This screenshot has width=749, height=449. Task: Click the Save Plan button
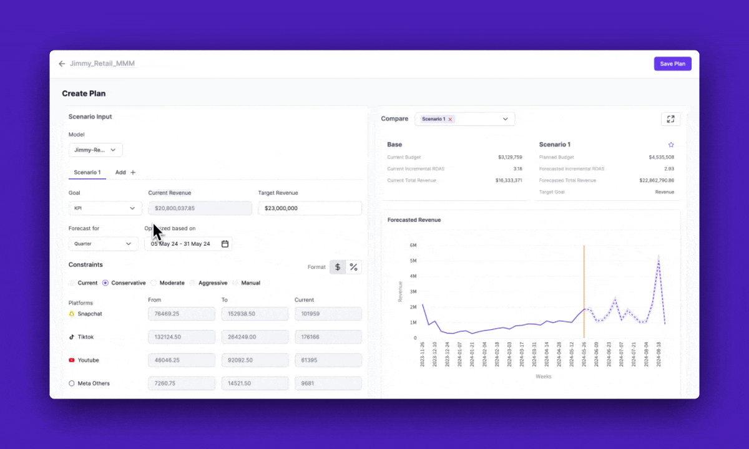[x=672, y=64]
